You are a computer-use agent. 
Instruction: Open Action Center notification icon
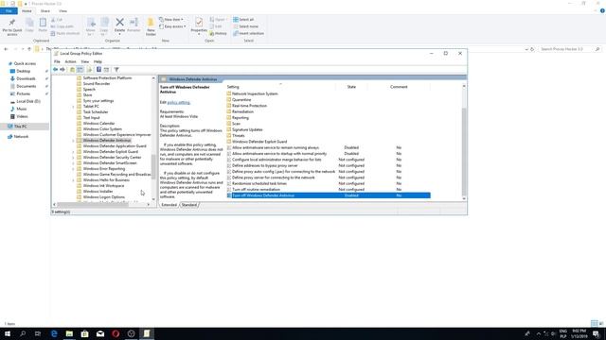(x=597, y=333)
